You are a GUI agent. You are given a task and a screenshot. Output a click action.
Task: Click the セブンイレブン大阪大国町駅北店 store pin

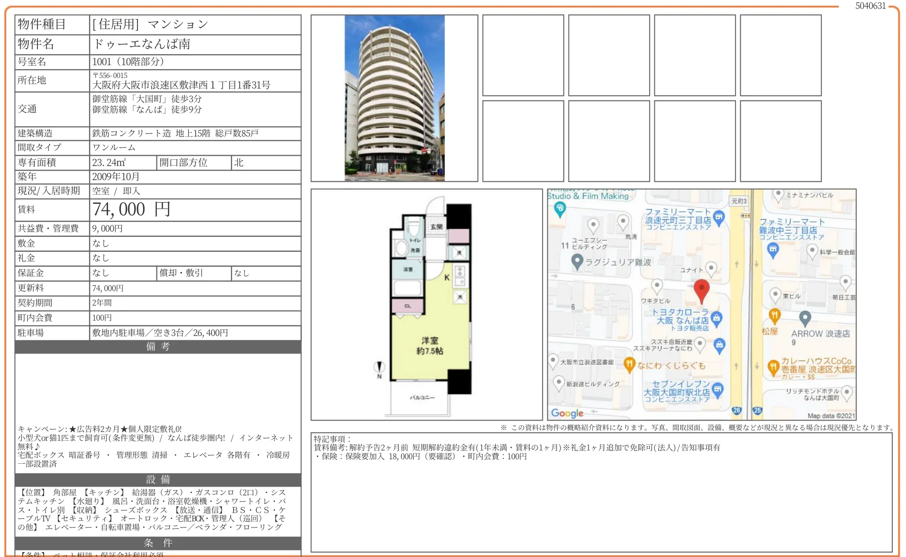point(718,389)
